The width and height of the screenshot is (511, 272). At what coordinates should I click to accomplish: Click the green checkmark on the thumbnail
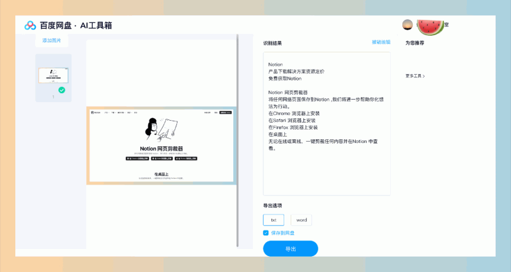[61, 90]
